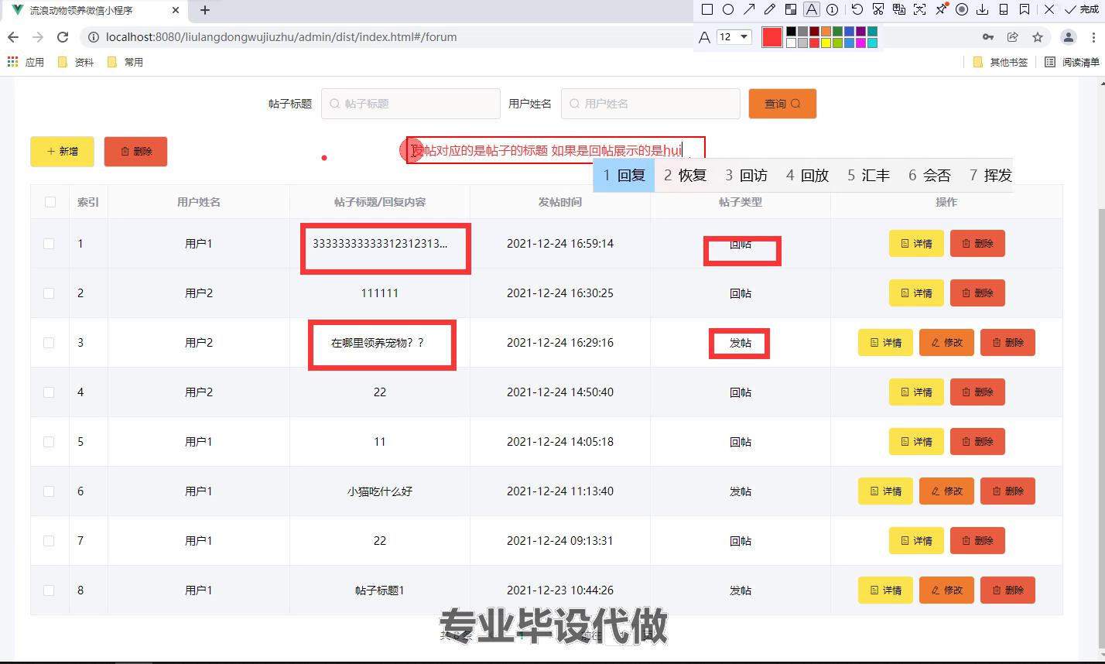The height and width of the screenshot is (664, 1105).
Task: Focus the 用户姓名 search field
Action: pos(651,104)
